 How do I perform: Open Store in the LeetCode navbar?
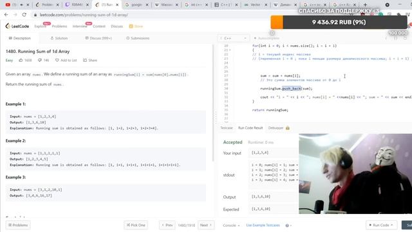click(x=136, y=26)
